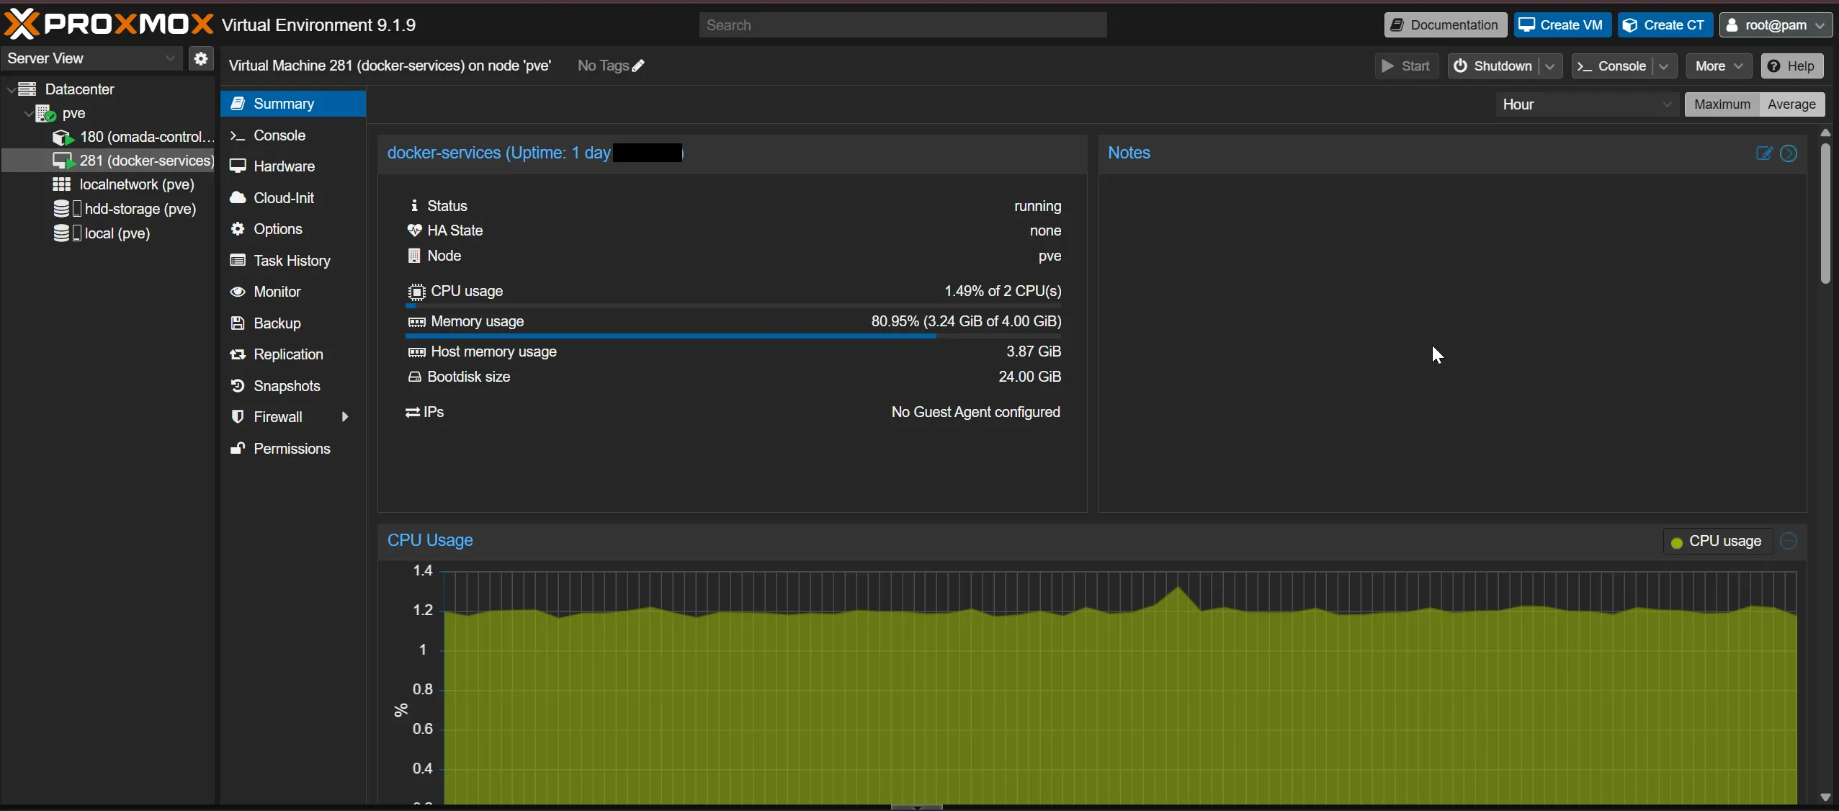Click the Datacenter server icon

pos(27,89)
